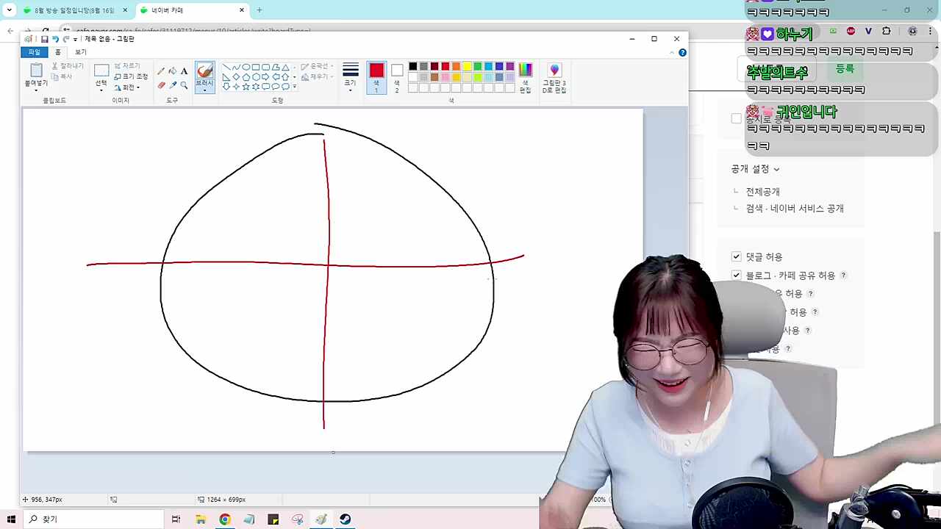Toggle the 댓글 허용 checkbox
The image size is (941, 529).
tap(737, 256)
